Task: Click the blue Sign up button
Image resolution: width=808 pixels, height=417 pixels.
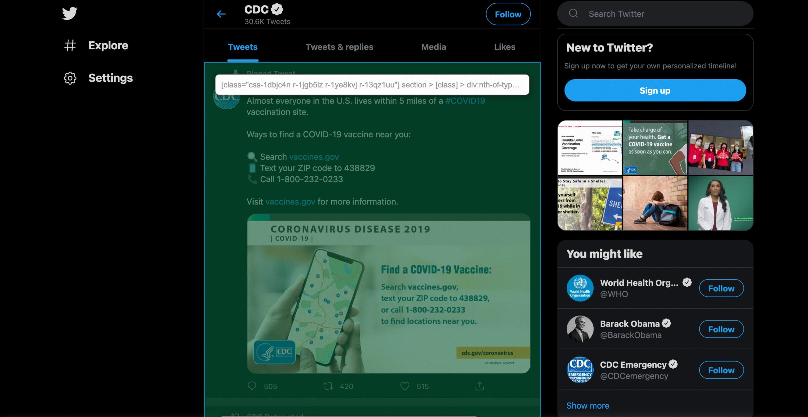Action: pos(655,90)
